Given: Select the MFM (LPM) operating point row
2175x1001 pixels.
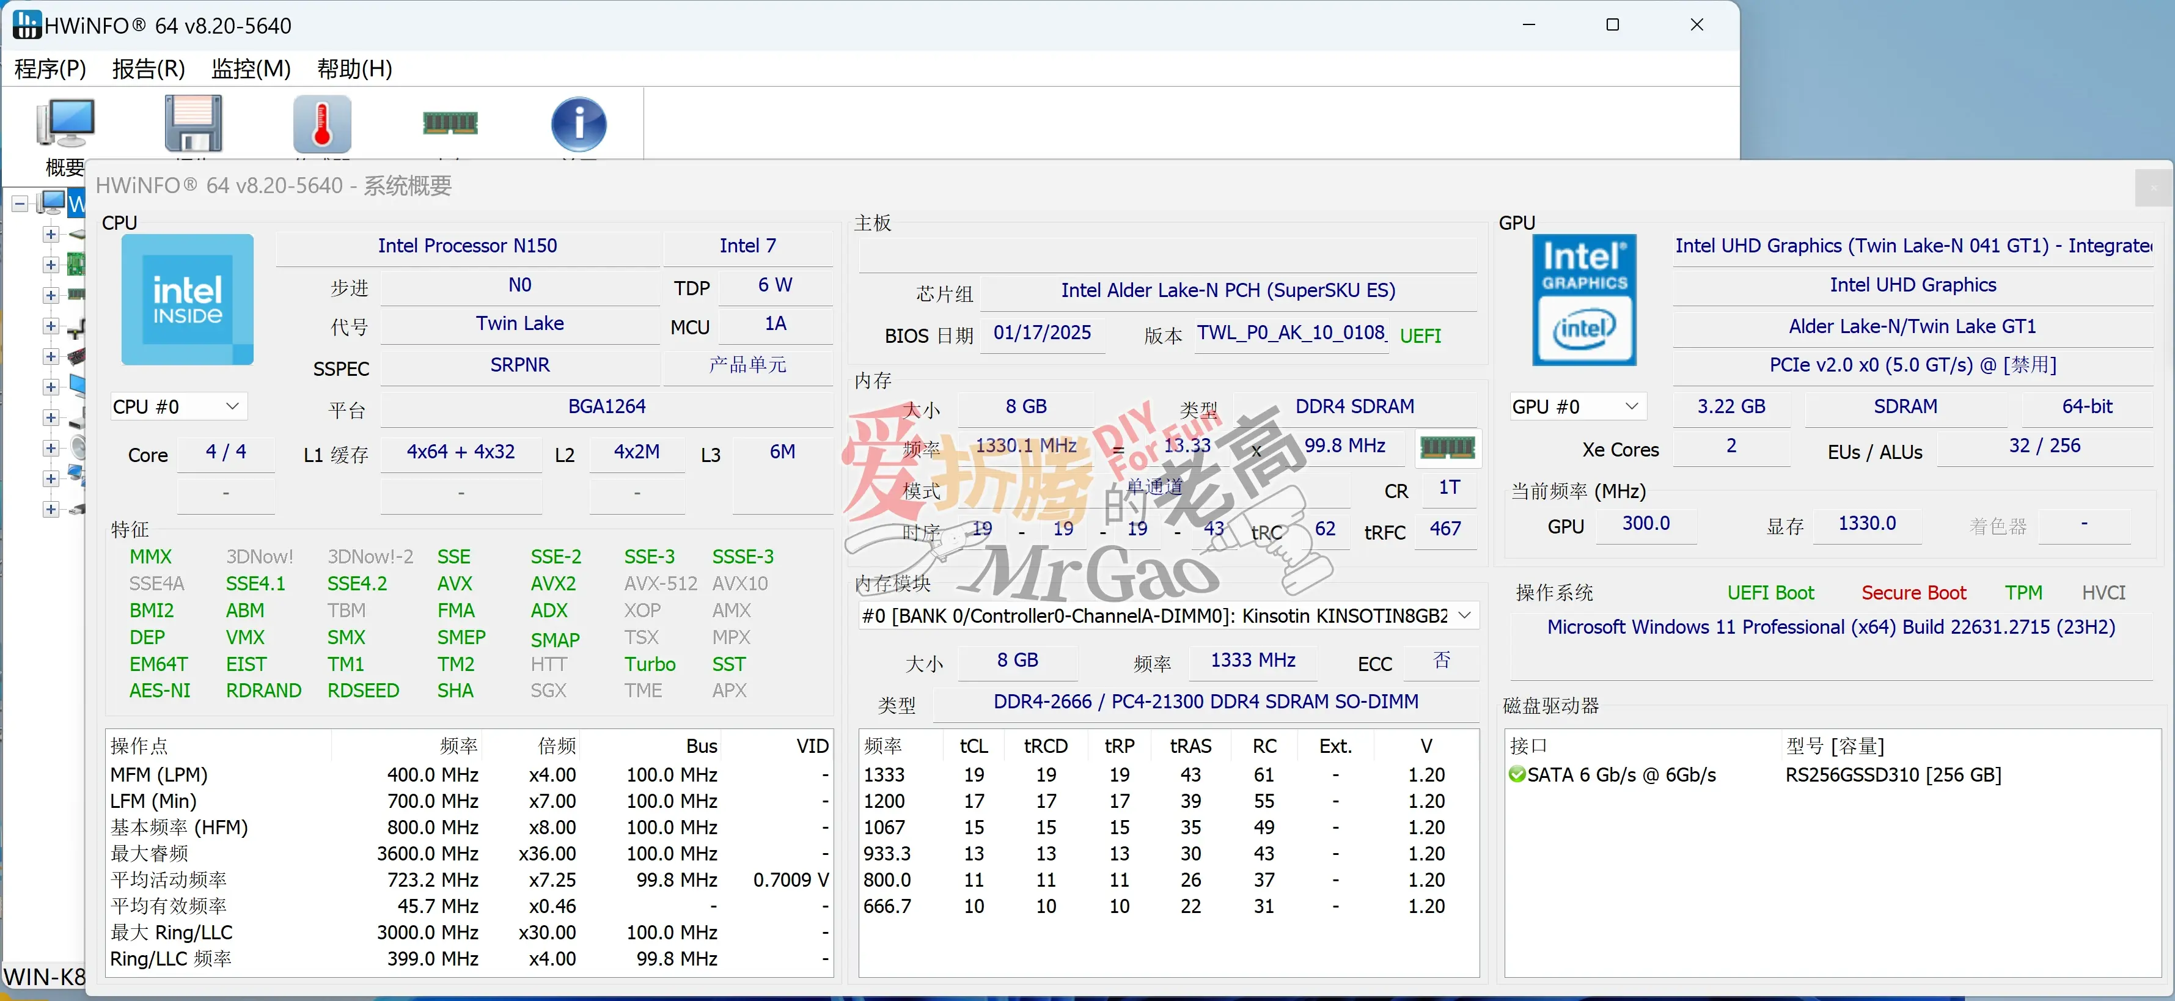Looking at the screenshot, I should click(469, 775).
